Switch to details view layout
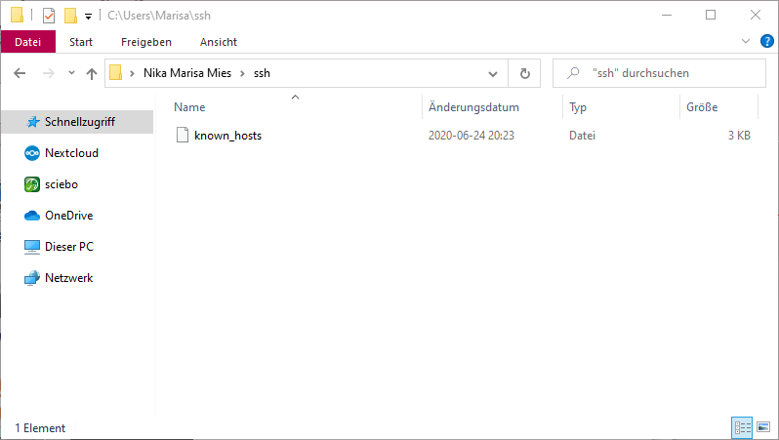This screenshot has width=779, height=440. (x=742, y=427)
